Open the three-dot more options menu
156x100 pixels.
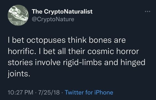pyautogui.click(x=147, y=12)
